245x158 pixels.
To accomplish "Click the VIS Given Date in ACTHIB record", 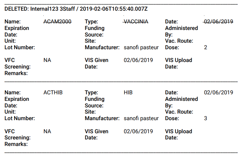I will [138, 131].
